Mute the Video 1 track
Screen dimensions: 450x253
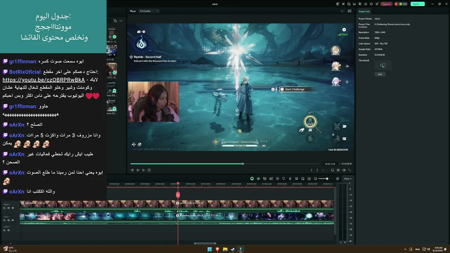click(x=8, y=220)
